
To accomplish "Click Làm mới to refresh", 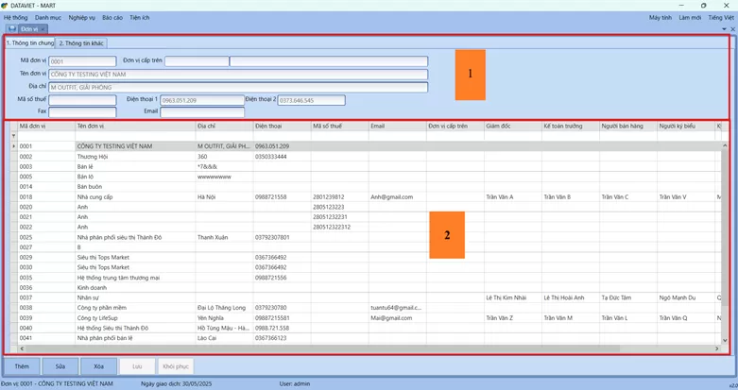I will [x=690, y=17].
